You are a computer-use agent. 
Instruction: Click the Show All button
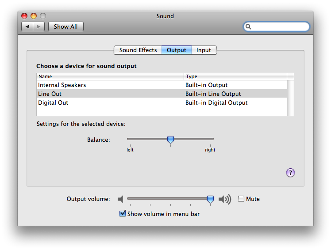point(65,27)
